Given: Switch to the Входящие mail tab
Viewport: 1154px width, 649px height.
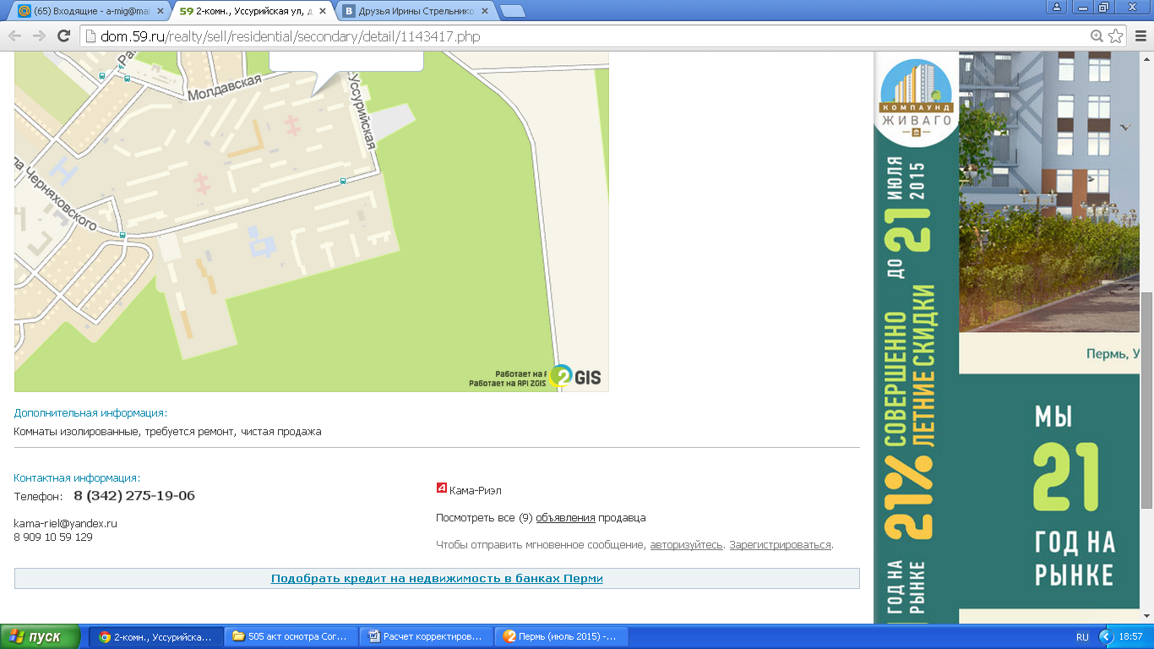Looking at the screenshot, I should click(x=90, y=12).
